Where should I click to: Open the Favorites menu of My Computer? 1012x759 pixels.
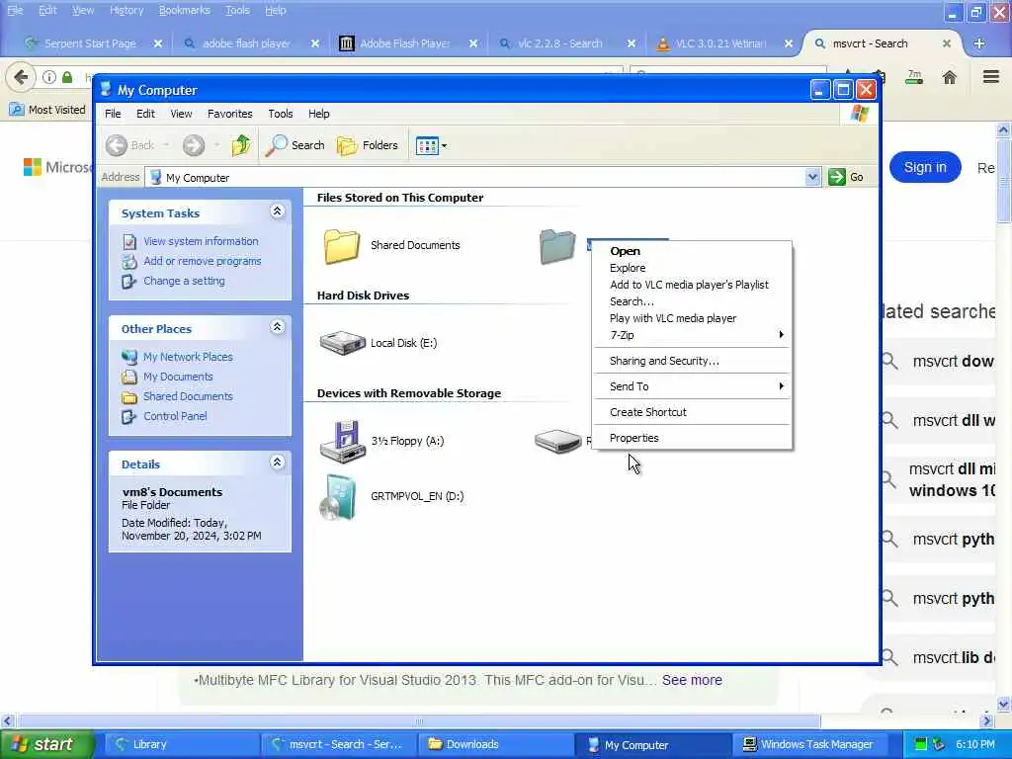click(229, 114)
